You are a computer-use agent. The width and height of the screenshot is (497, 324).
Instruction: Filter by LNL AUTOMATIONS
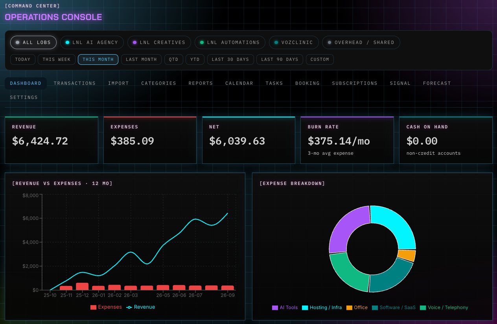[x=230, y=42]
